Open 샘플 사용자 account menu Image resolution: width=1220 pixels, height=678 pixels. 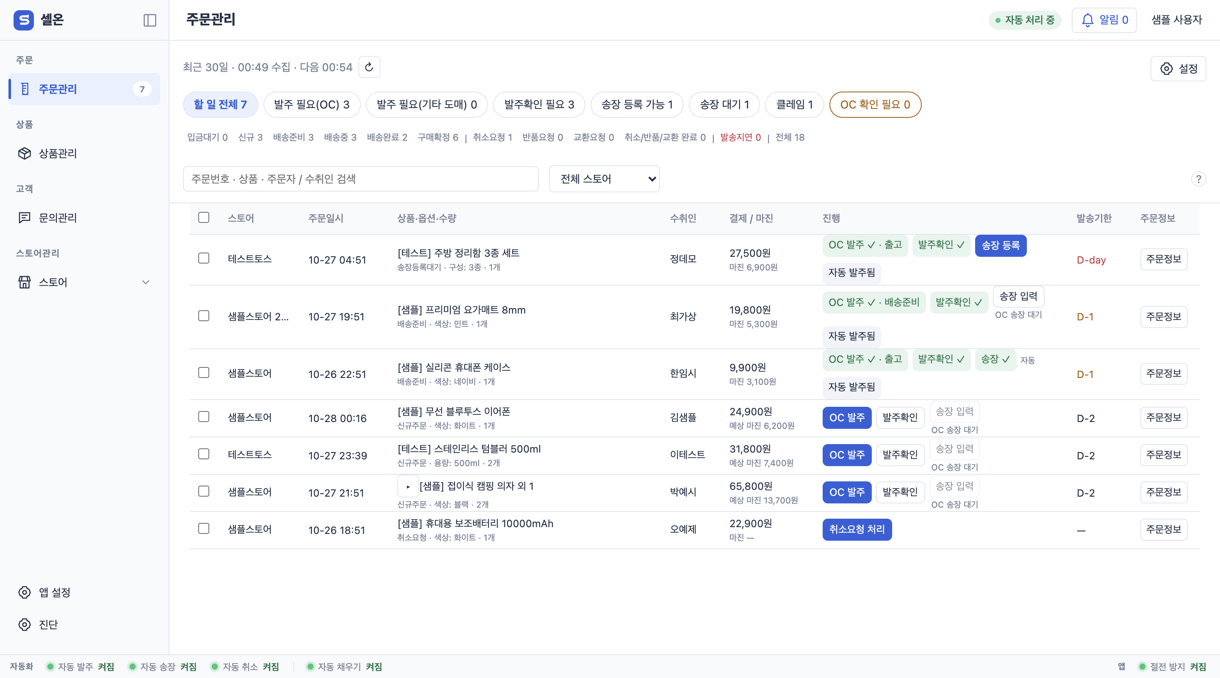coord(1176,20)
